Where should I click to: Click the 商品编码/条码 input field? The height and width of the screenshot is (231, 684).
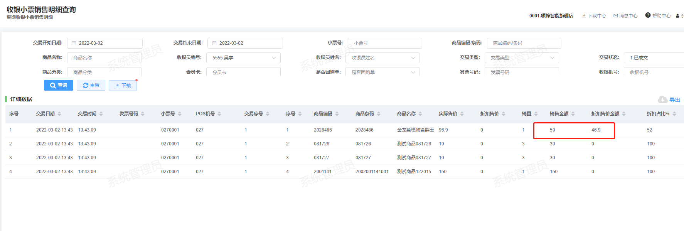524,43
